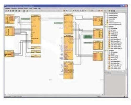This screenshot has width=131, height=105.
Task: Click the last icon at the toolbar's right end
Action: pyautogui.click(x=114, y=11)
